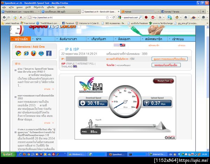Screen dimensions: 210x164
Task: Open the ข่าว news navigation item
Action: click(x=43, y=39)
